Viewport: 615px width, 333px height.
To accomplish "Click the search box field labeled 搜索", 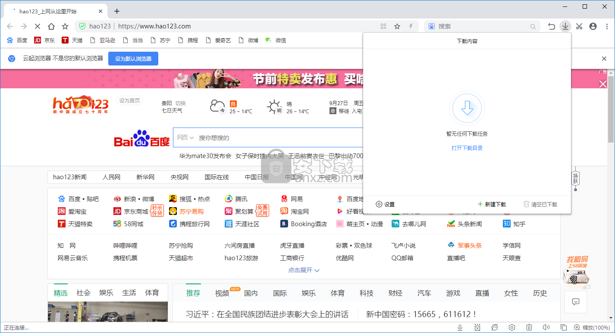I will 482,26.
